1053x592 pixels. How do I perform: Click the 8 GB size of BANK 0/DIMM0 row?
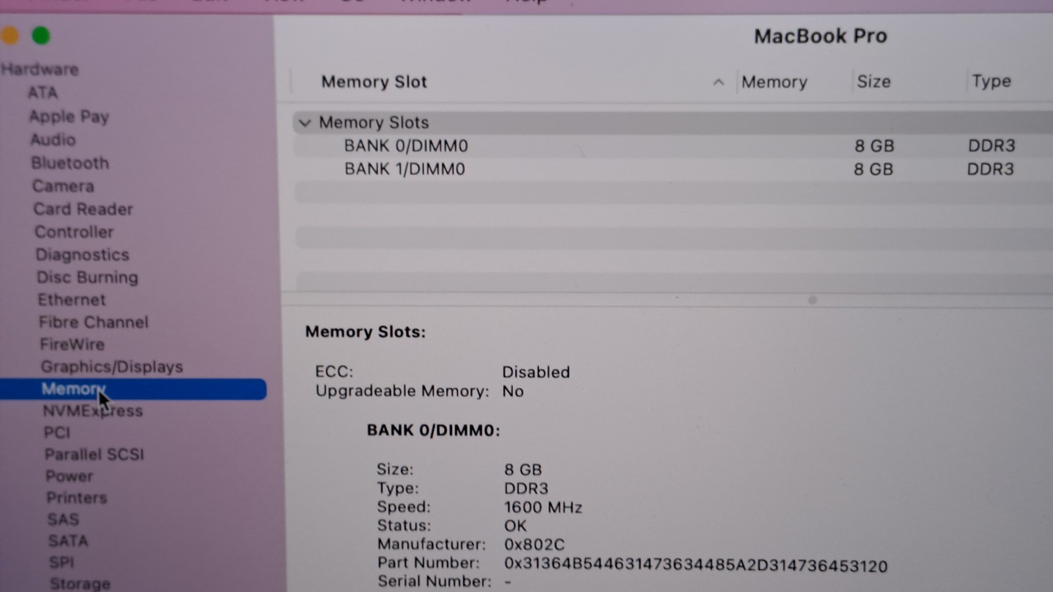[874, 146]
